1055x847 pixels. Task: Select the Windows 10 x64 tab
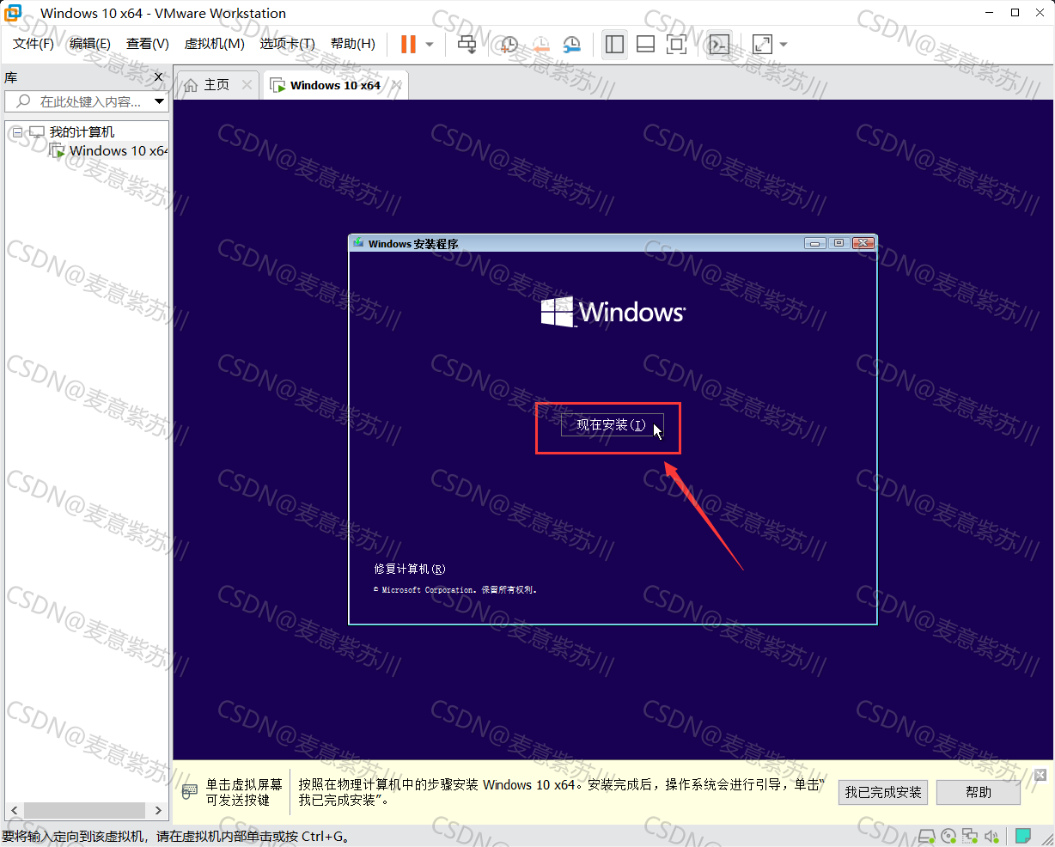tap(335, 85)
